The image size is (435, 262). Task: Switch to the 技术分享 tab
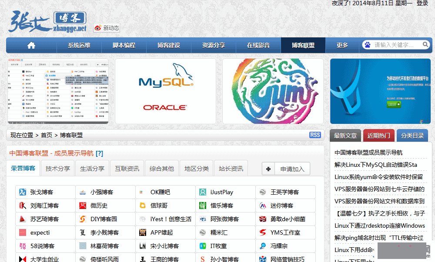point(58,169)
